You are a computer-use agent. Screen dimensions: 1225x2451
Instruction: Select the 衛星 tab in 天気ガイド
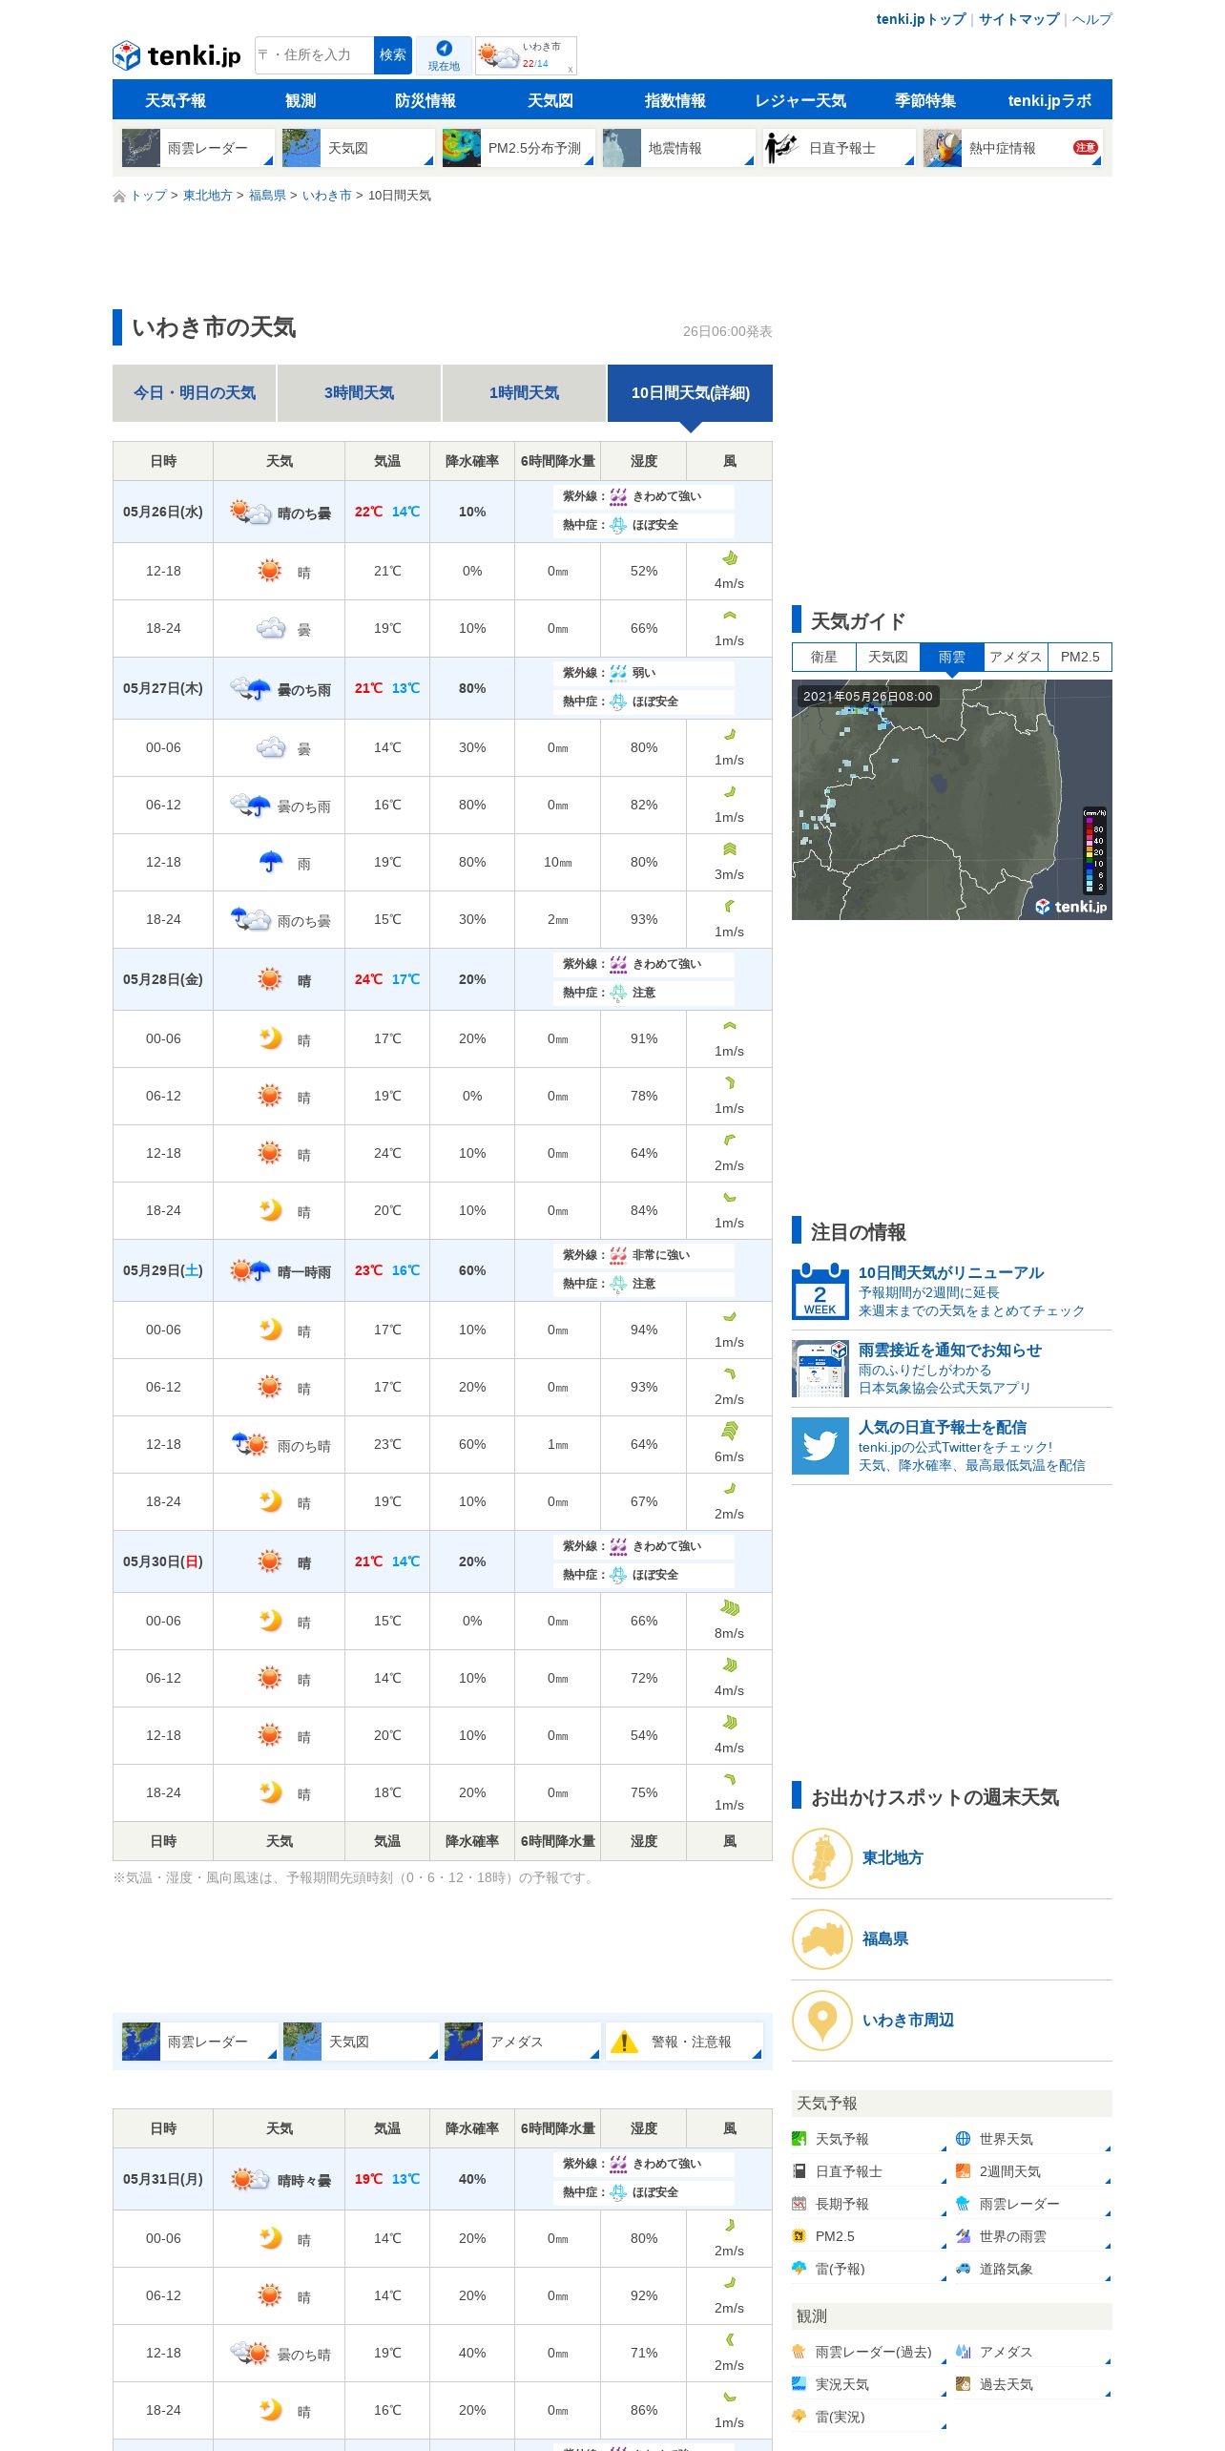824,657
